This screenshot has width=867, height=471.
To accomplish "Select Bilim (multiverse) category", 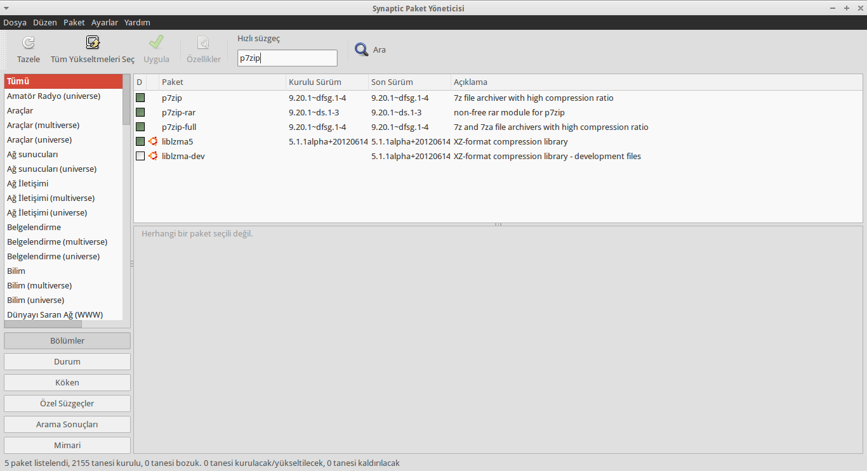I will coord(63,286).
